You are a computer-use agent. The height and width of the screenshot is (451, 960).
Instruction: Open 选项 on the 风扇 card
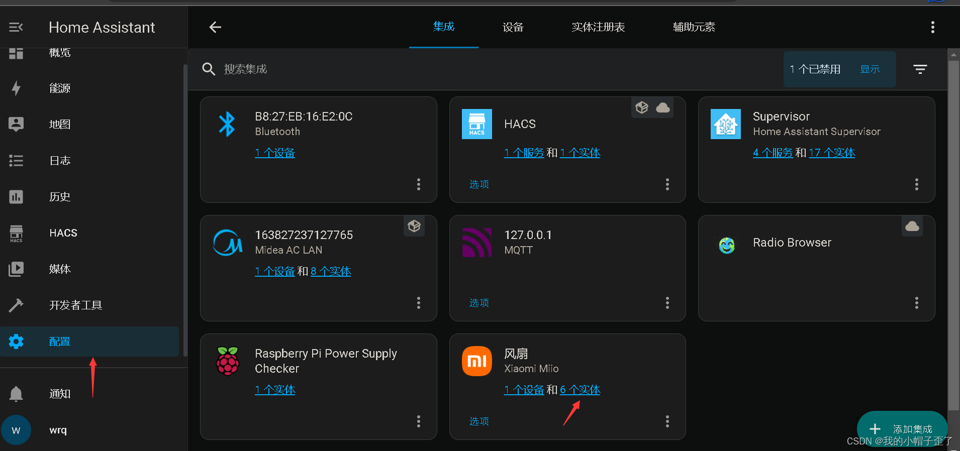[479, 421]
